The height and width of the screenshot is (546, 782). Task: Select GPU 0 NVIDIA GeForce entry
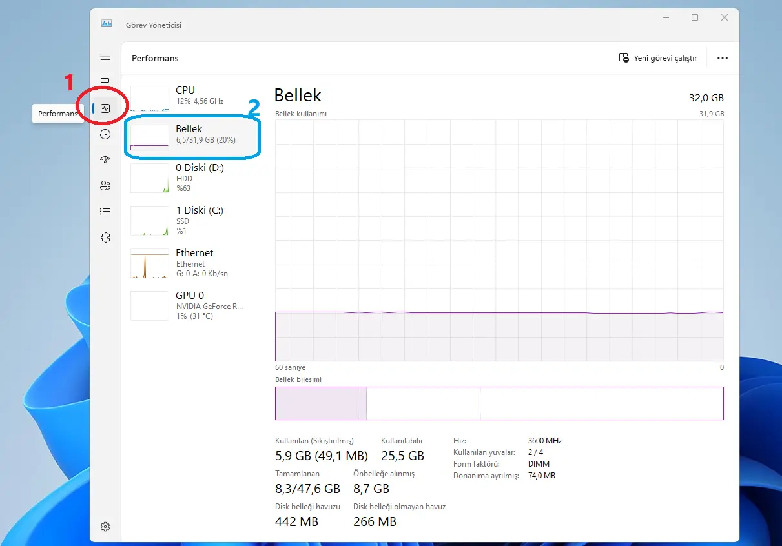pos(194,305)
